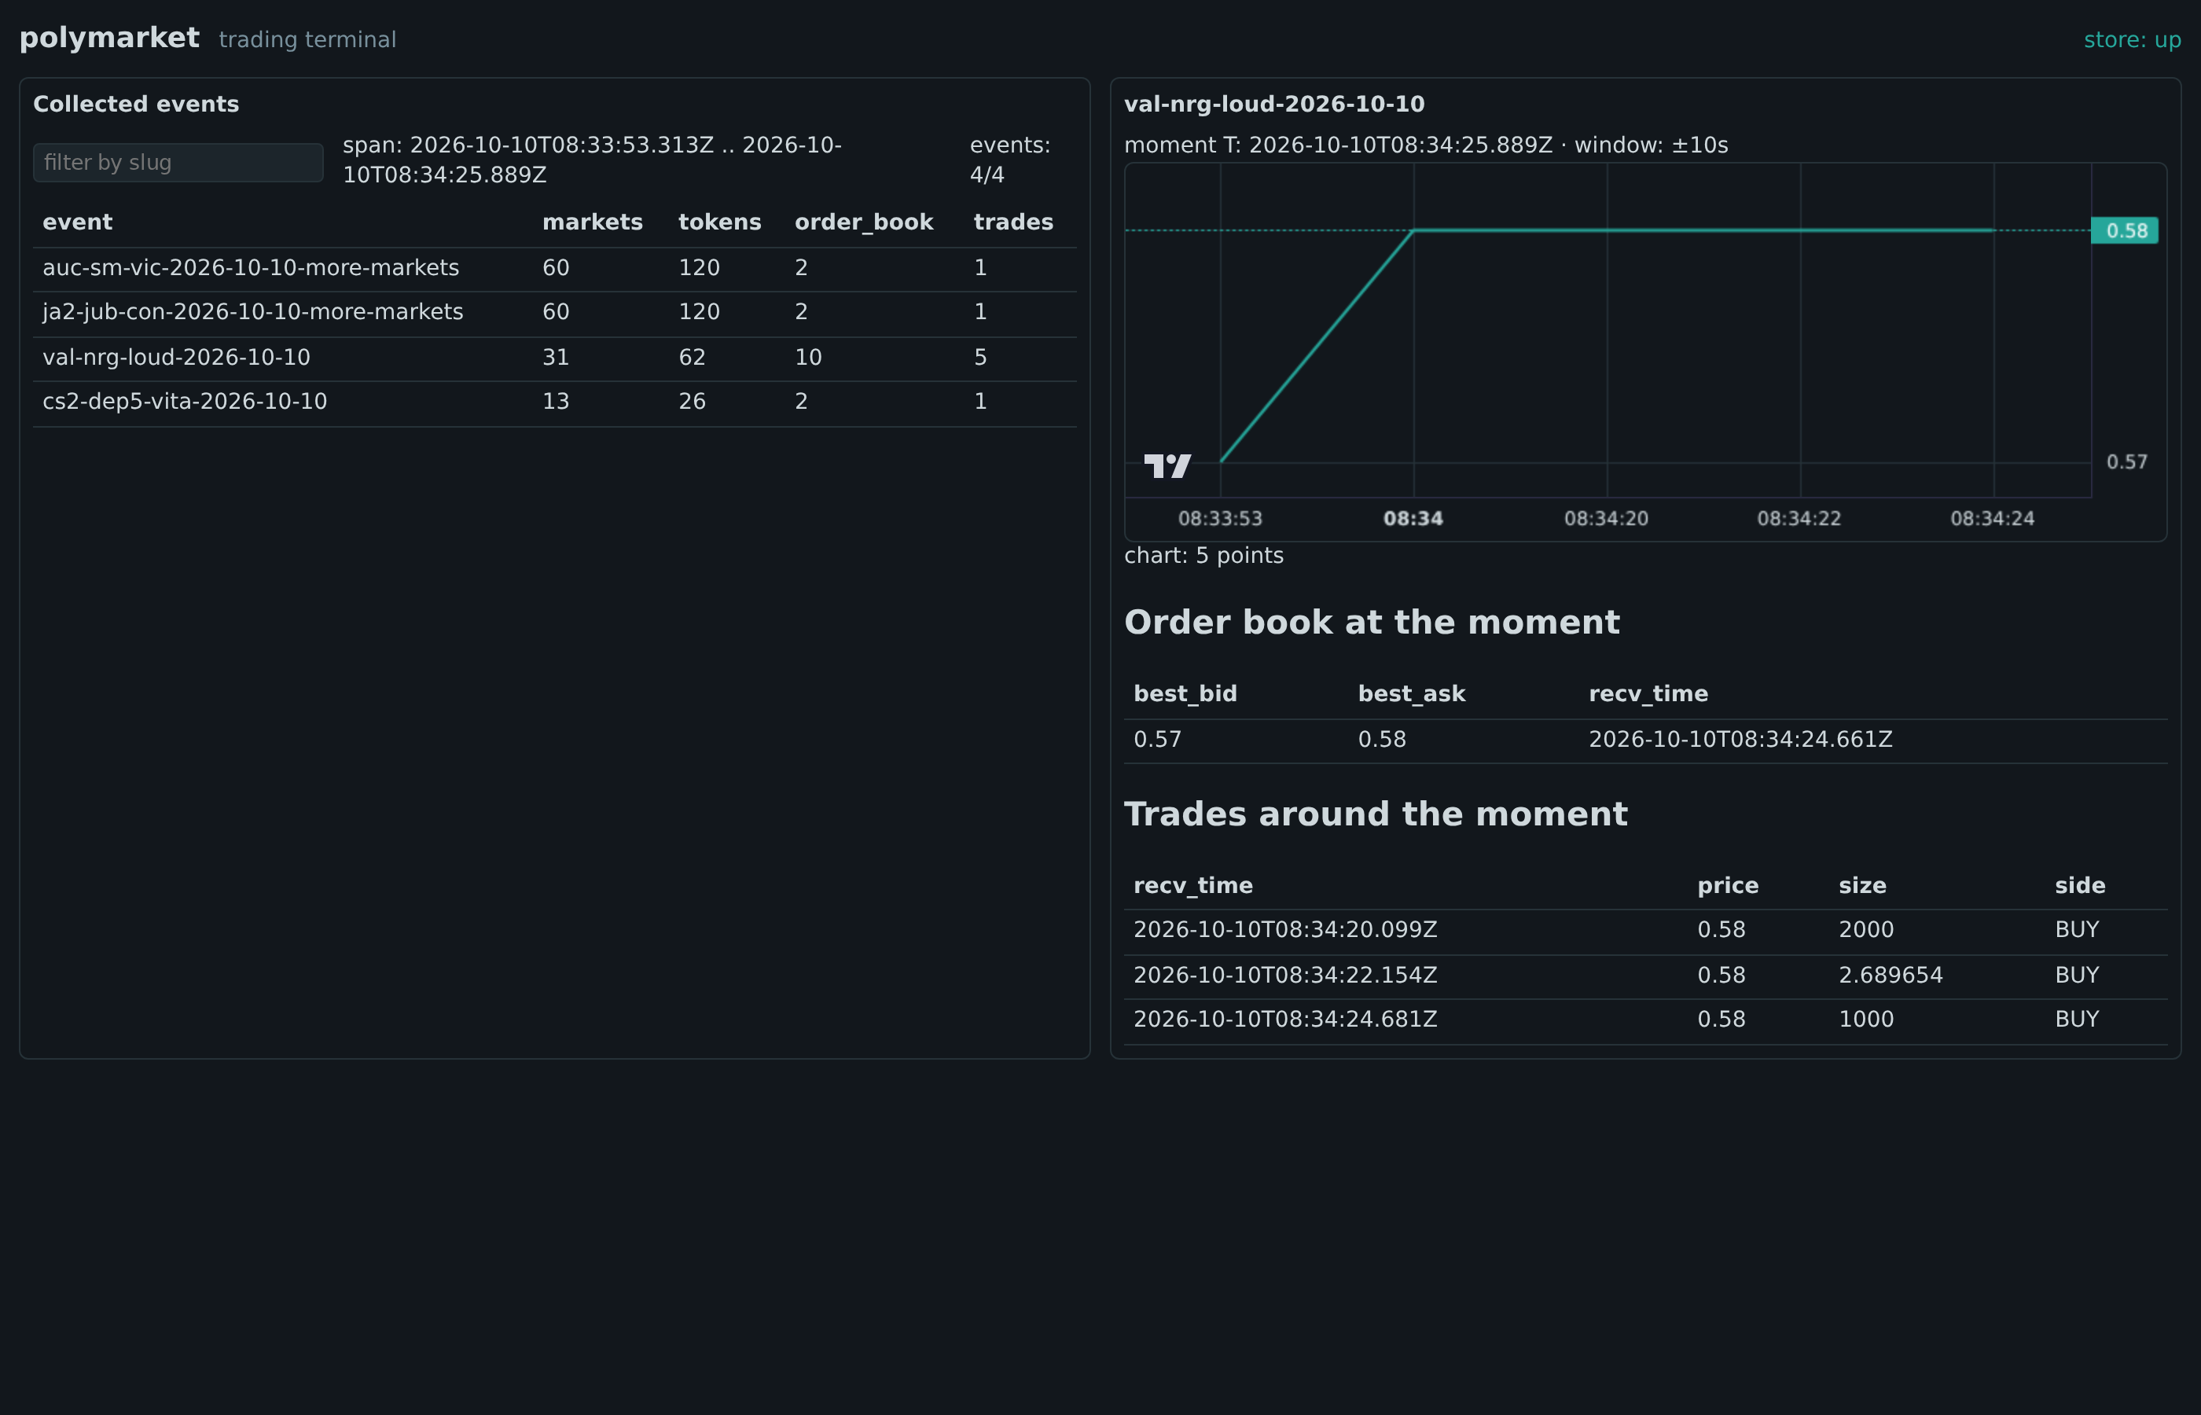Select the trade at 2026-10-10T08:34:22.154Z
Image resolution: width=2201 pixels, height=1415 pixels.
point(1645,976)
